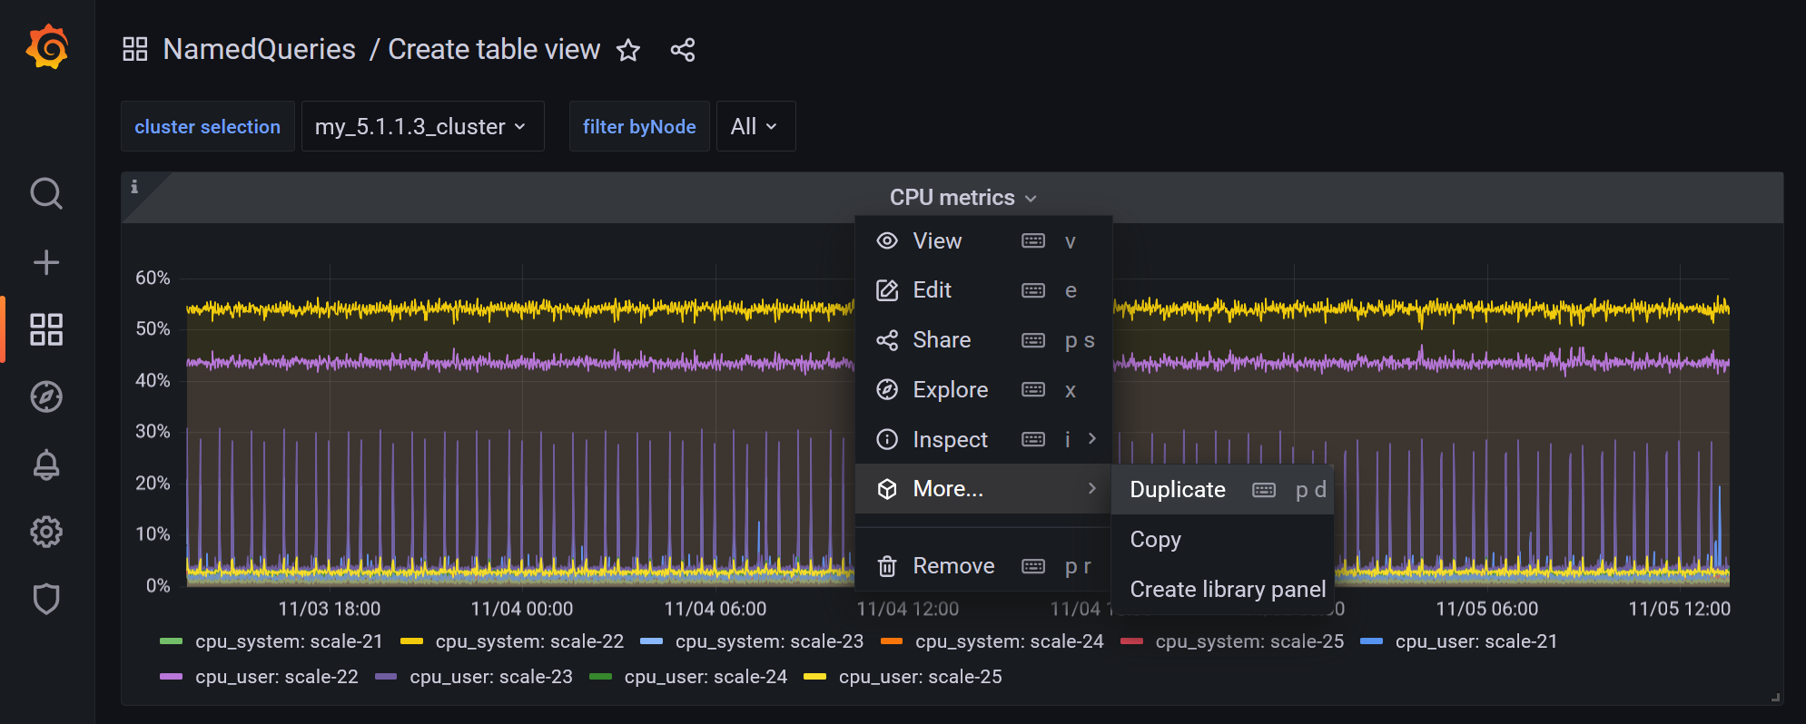Open Configuration gear icon in sidebar

point(46,532)
